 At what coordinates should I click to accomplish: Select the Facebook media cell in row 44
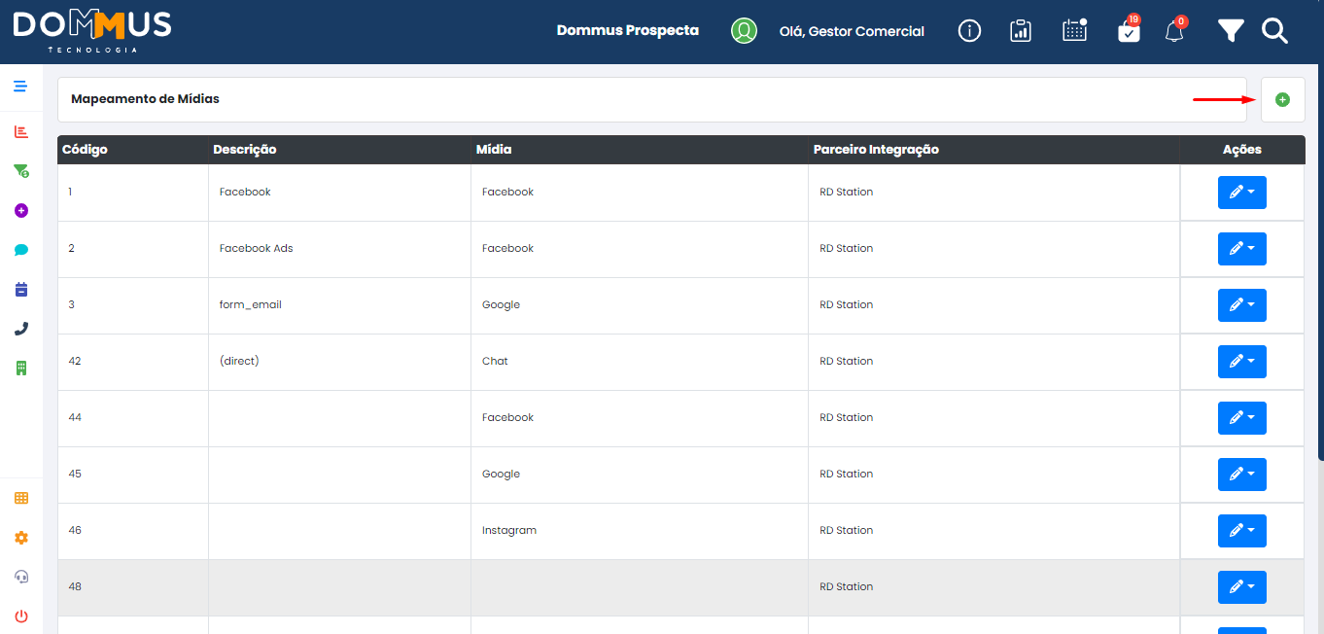coord(640,418)
